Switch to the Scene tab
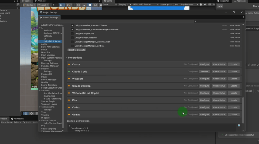Image resolution: width=259 pixels, height=144 pixels. point(26,1)
